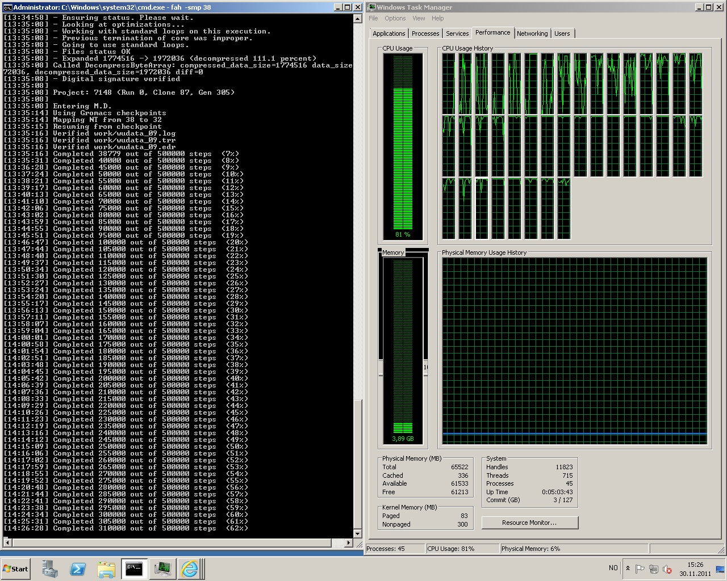Viewport: 727px width, 581px height.
Task: Click the Available memory value 61533
Action: pos(459,483)
